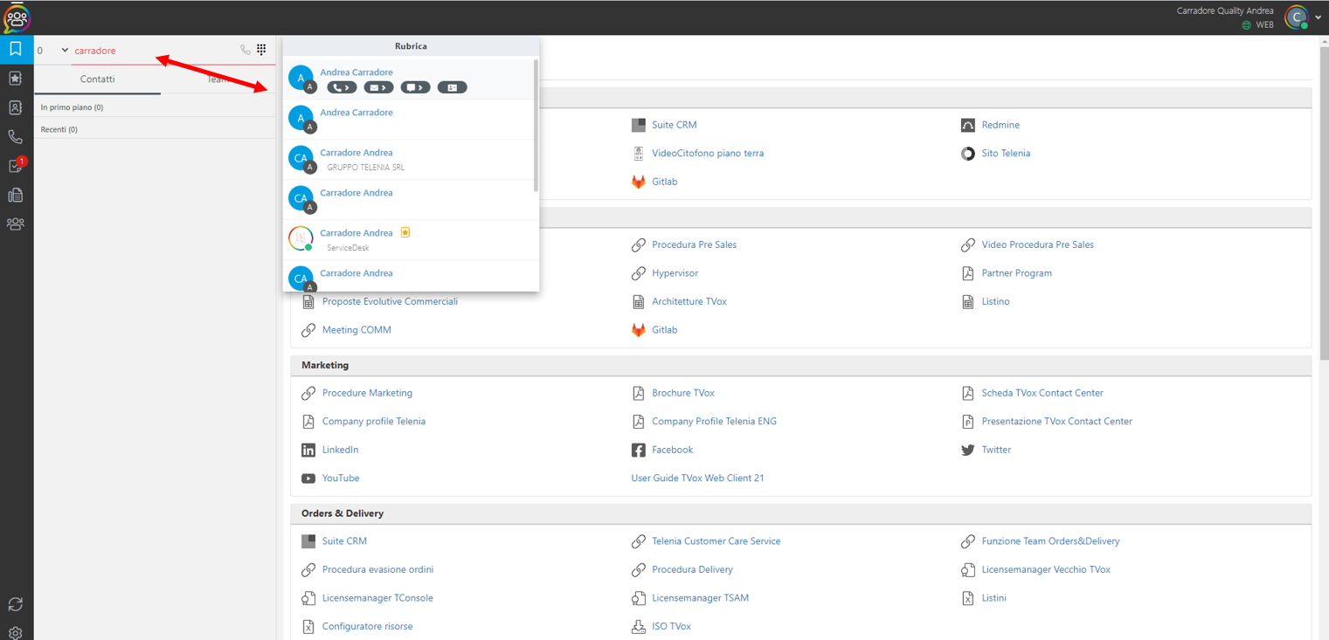Screen dimensions: 1329x640
Task: Open the Company profile Telenia link
Action: [373, 421]
